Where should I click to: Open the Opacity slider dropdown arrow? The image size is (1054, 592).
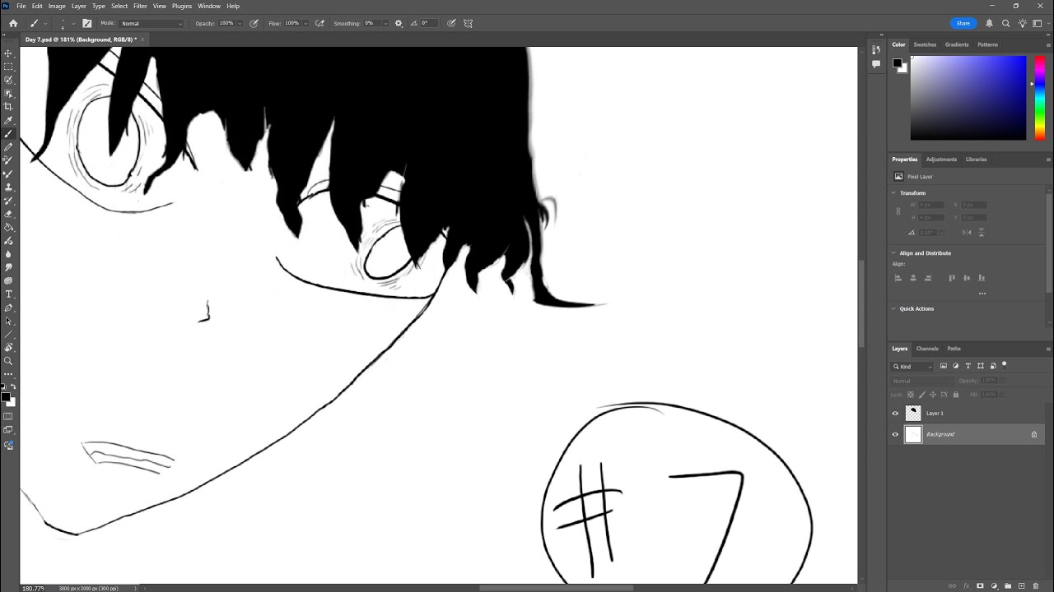click(240, 23)
